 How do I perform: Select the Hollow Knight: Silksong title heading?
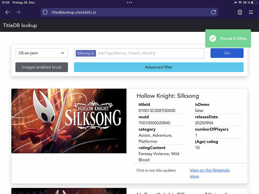(168, 96)
